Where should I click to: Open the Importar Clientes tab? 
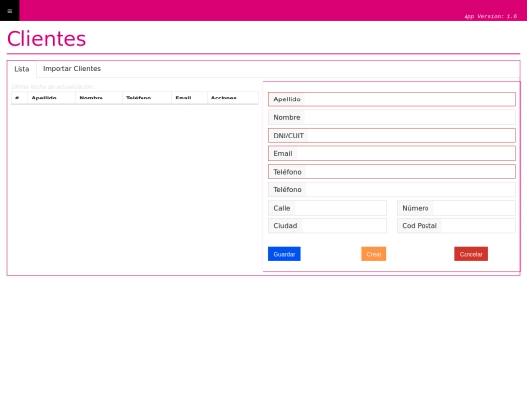(x=71, y=69)
